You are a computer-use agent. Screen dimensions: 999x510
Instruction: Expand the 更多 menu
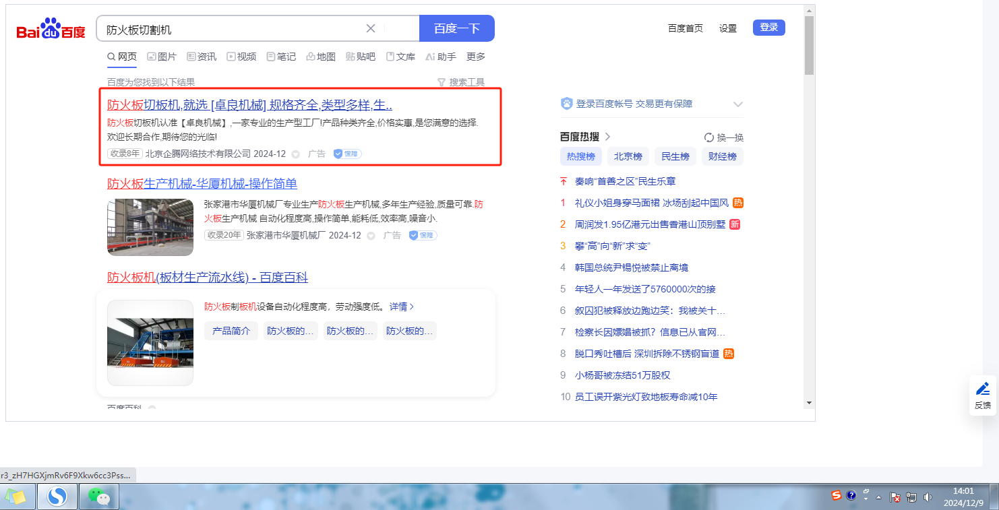476,57
